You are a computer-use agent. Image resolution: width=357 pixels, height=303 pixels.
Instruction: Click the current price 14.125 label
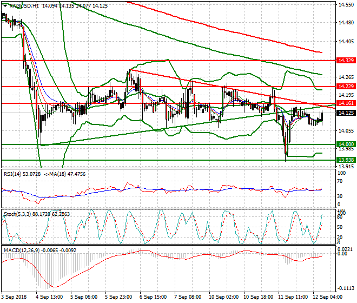(x=346, y=113)
